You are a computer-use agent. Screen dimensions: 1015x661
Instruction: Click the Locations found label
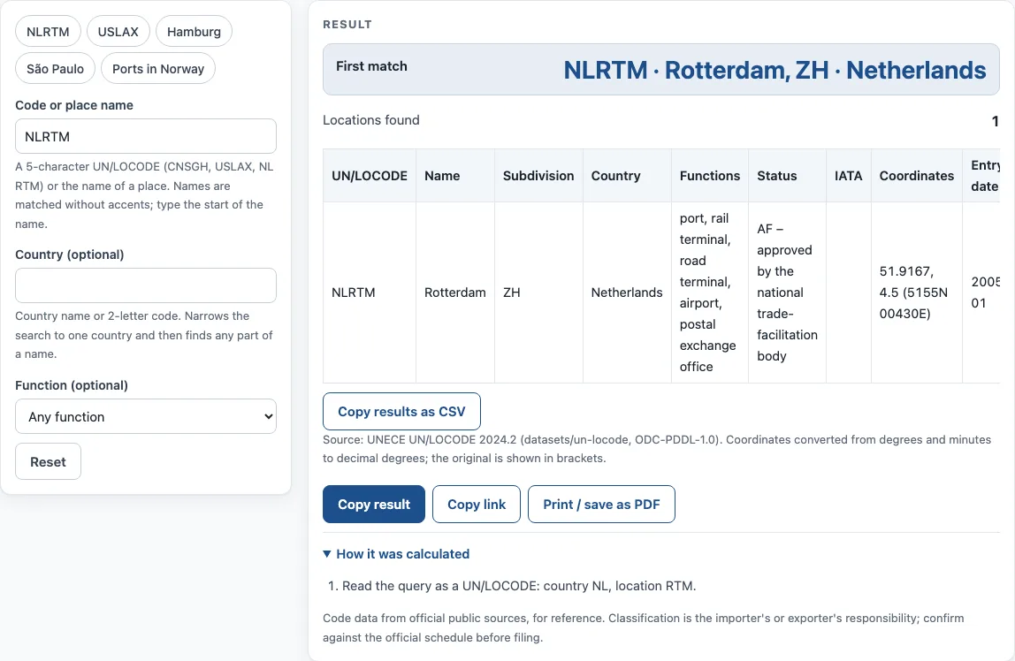click(x=371, y=120)
